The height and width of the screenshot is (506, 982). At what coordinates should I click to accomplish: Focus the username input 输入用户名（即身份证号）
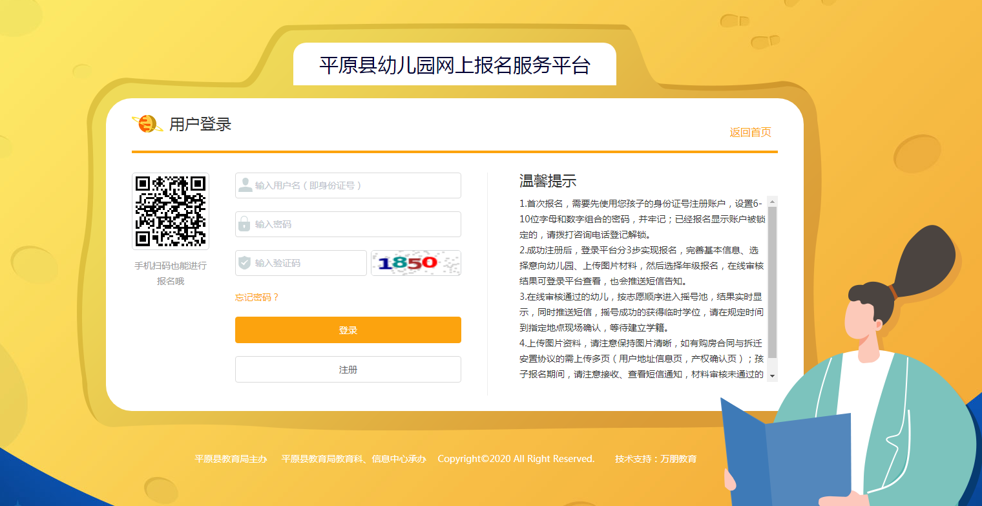(x=348, y=185)
